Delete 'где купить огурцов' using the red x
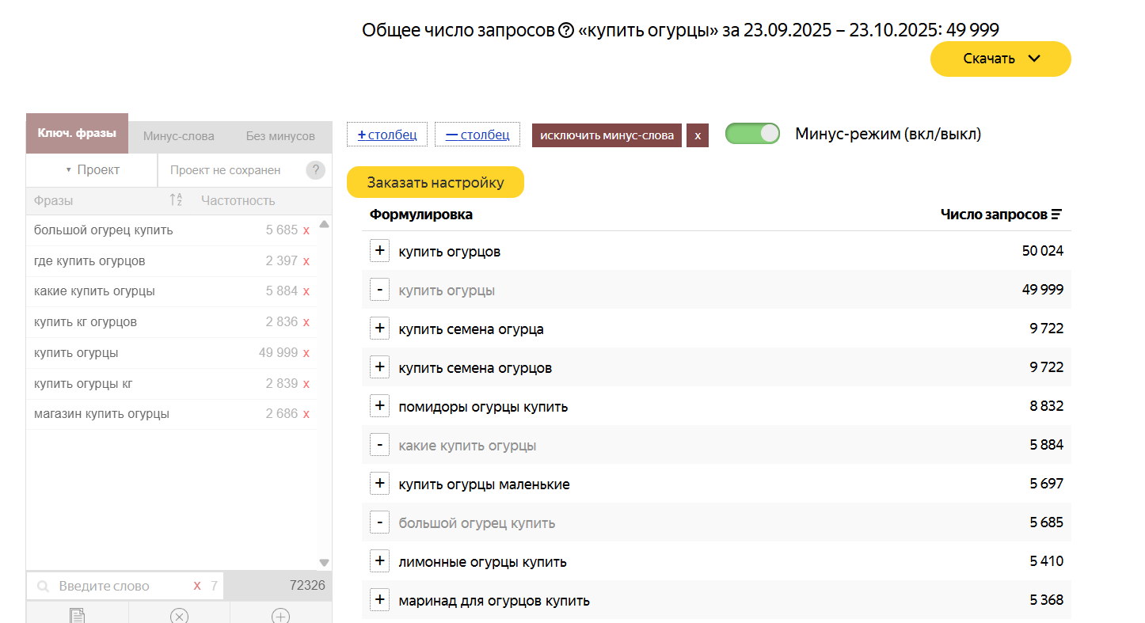The image size is (1145, 623). 306,261
